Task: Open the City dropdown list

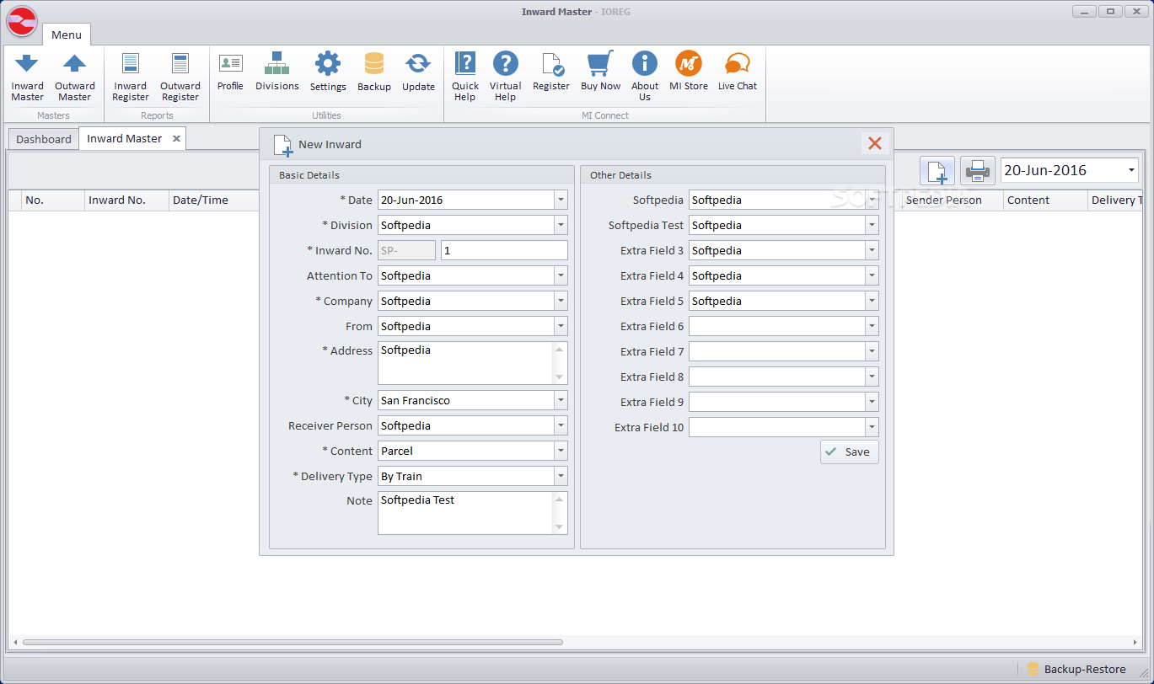Action: pos(561,401)
